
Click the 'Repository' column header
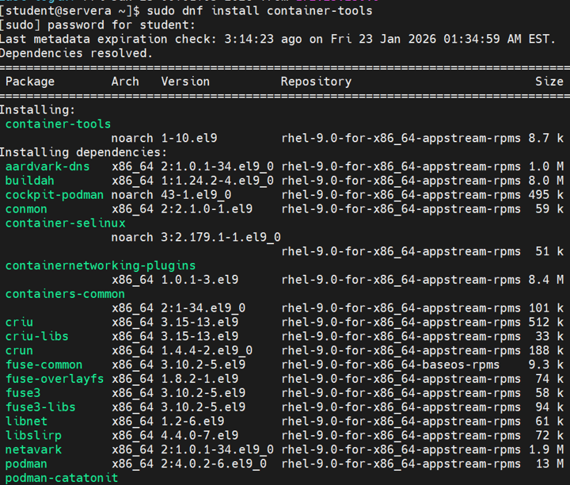click(316, 82)
